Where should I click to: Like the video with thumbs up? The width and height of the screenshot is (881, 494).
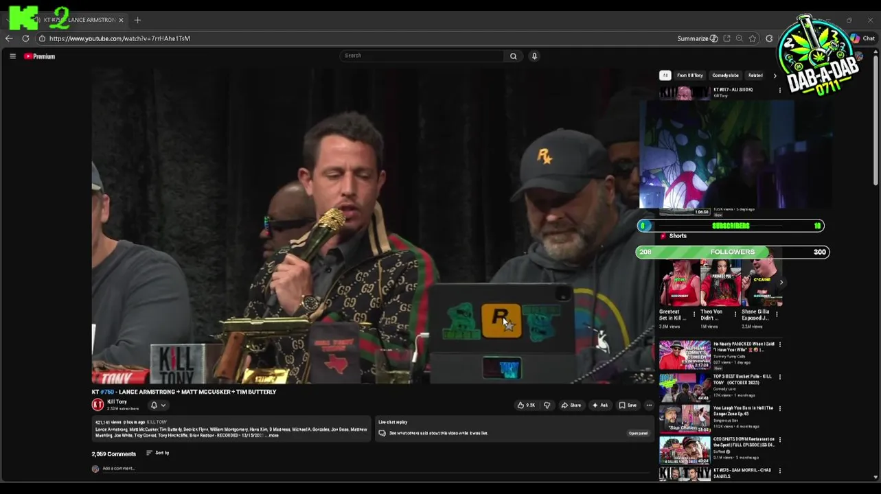[x=526, y=405]
